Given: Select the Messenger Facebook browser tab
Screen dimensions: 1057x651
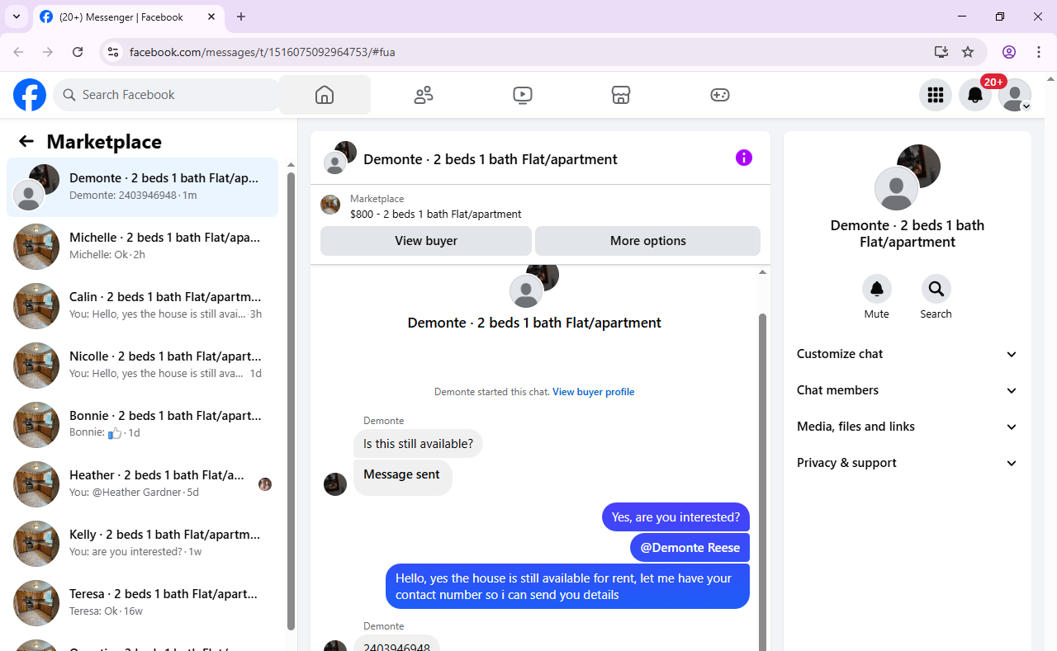Looking at the screenshot, I should tap(128, 17).
